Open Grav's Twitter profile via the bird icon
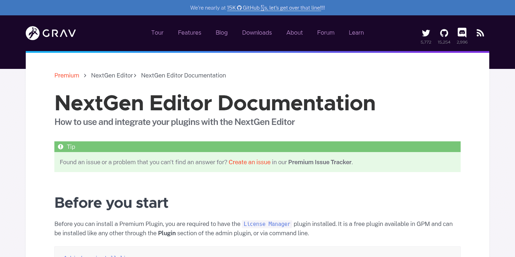515x257 pixels. coord(426,32)
